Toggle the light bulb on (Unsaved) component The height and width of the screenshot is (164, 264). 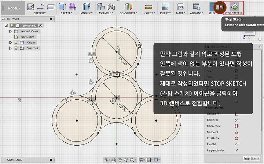pyautogui.click(x=12, y=26)
